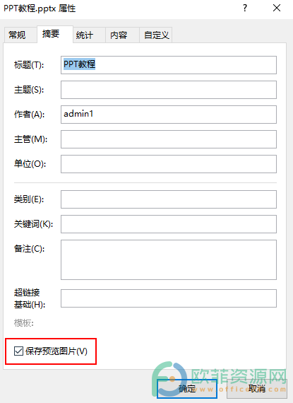Switch to the 统计 tab
Screen dimensions: 293x403
85,35
